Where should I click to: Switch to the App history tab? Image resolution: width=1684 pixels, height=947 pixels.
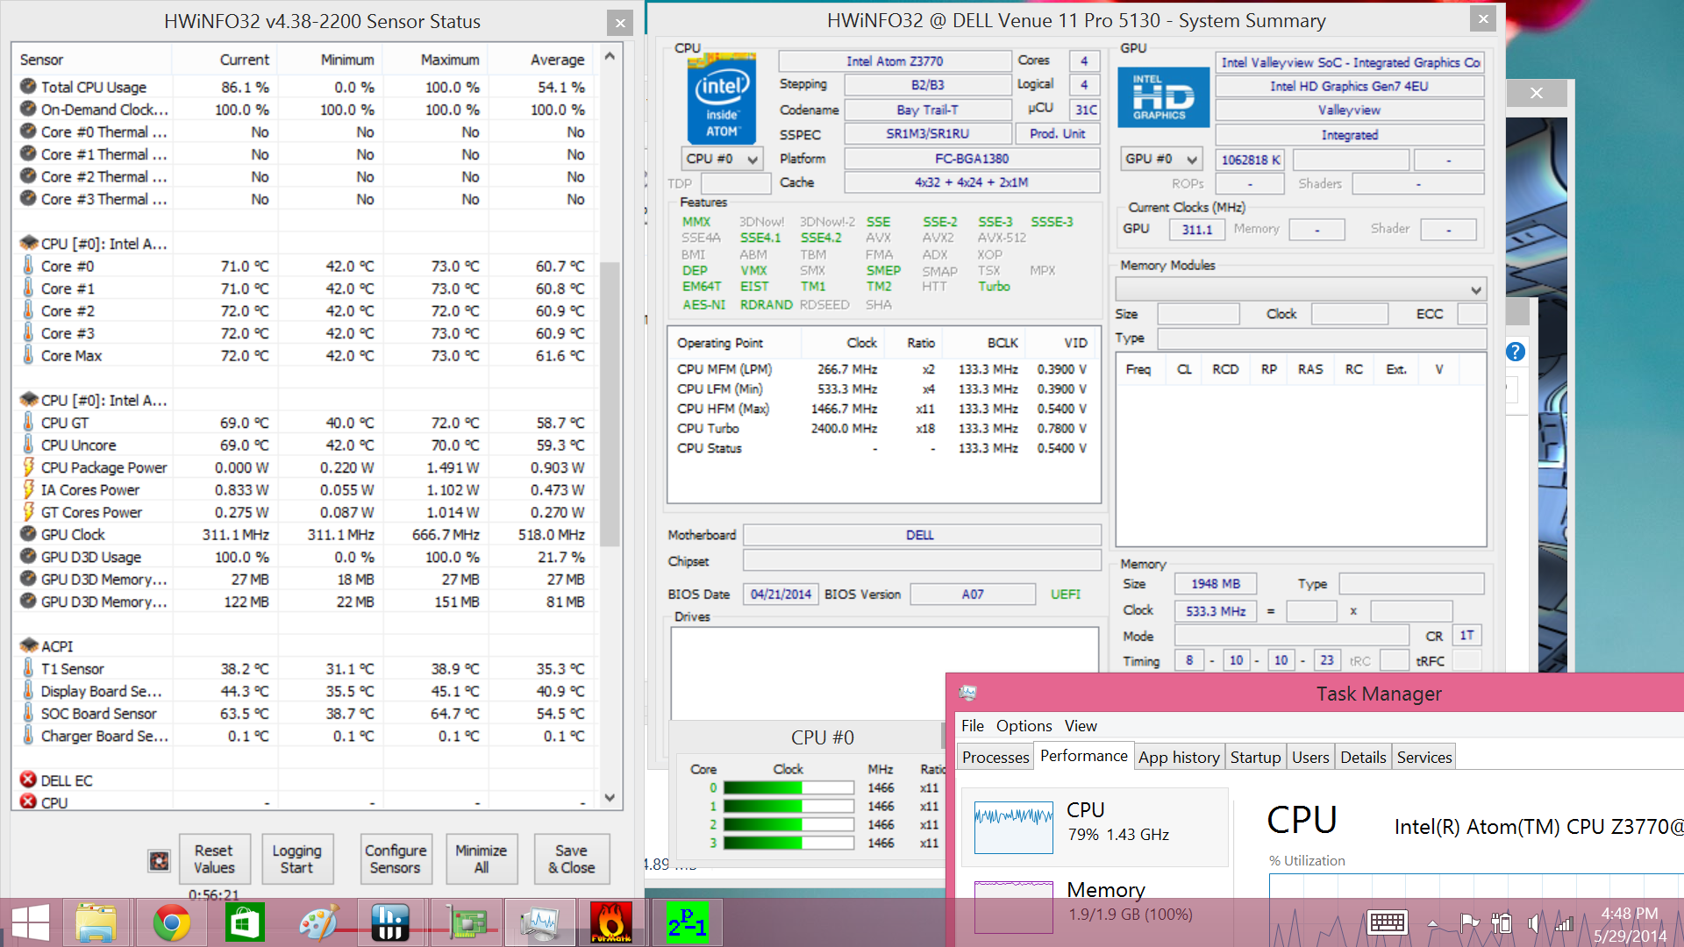pyautogui.click(x=1179, y=757)
